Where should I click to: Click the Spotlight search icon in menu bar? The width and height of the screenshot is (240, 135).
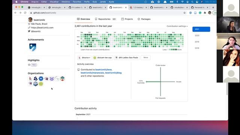(192, 2)
